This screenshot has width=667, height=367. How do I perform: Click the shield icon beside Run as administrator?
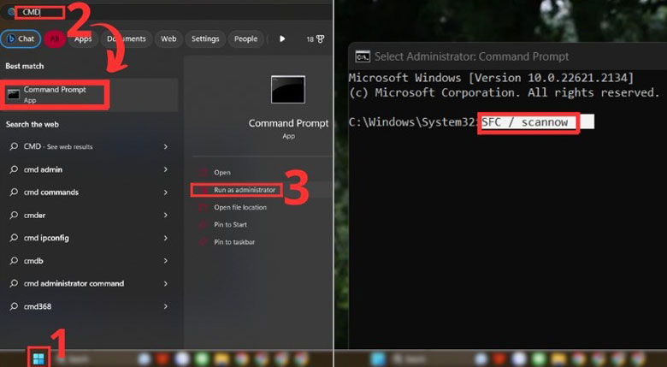tap(204, 190)
